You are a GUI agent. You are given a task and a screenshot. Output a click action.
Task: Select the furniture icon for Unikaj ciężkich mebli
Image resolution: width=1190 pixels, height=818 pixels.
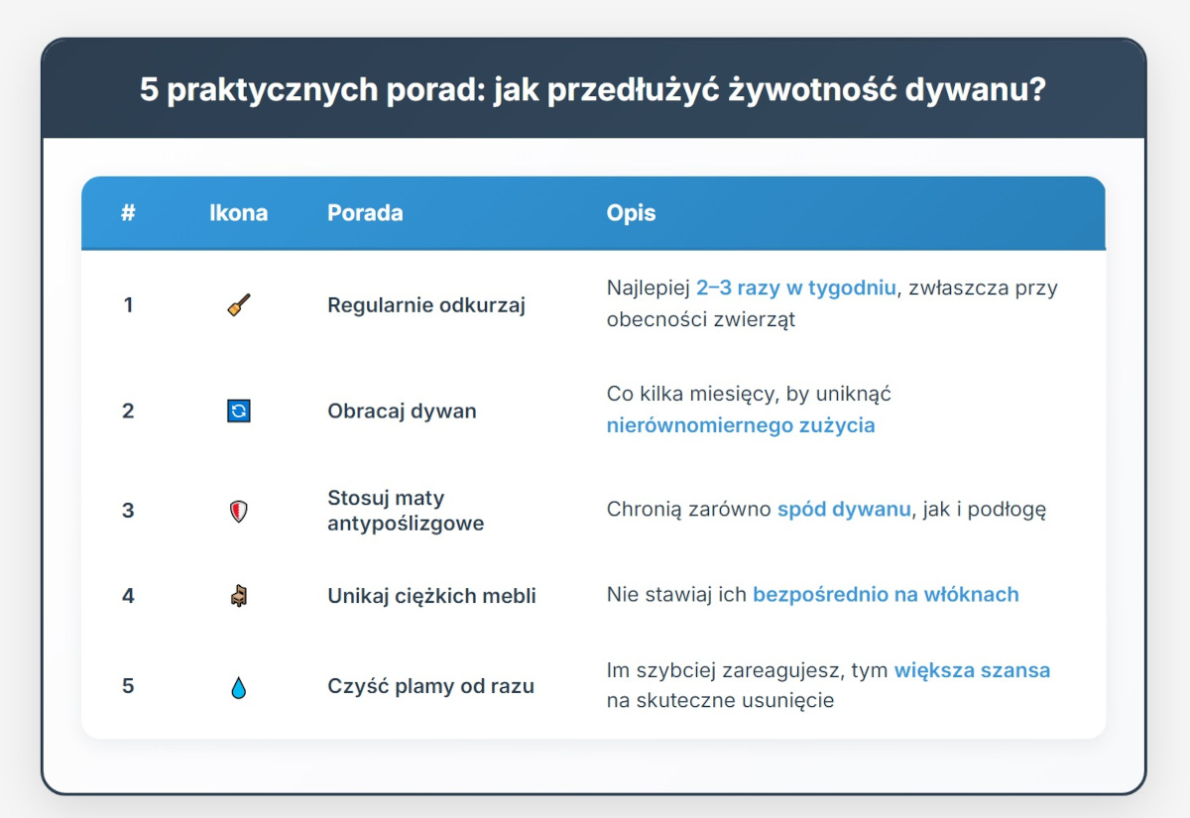click(239, 595)
